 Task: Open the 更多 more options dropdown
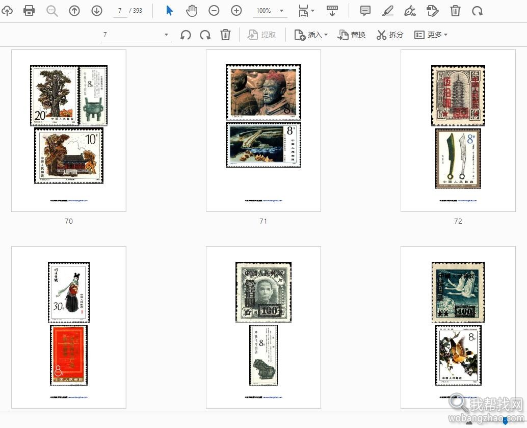click(x=431, y=35)
